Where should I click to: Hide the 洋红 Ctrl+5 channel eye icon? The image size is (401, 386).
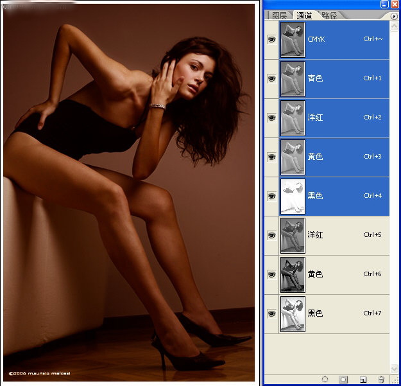[x=271, y=235]
